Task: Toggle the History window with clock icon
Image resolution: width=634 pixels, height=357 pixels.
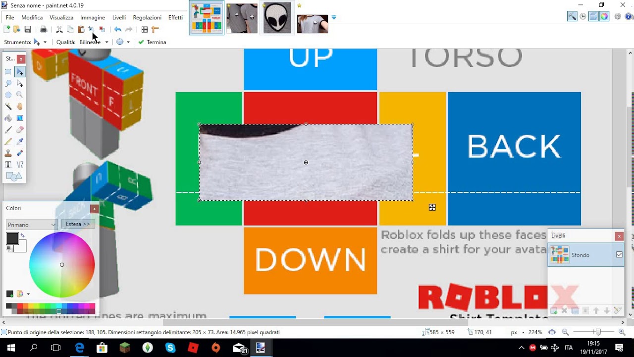Action: (x=583, y=16)
